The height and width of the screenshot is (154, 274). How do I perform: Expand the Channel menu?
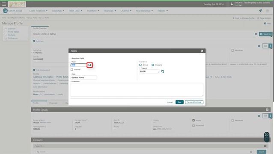(126, 11)
